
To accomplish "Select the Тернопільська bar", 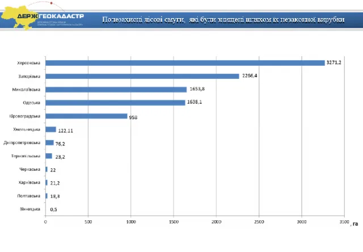I will click(49, 156).
